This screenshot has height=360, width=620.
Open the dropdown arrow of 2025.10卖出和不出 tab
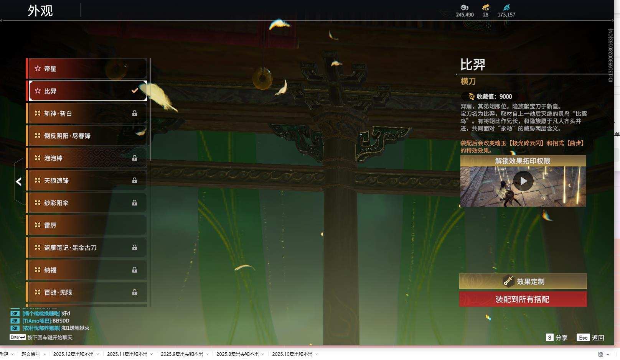pos(317,354)
